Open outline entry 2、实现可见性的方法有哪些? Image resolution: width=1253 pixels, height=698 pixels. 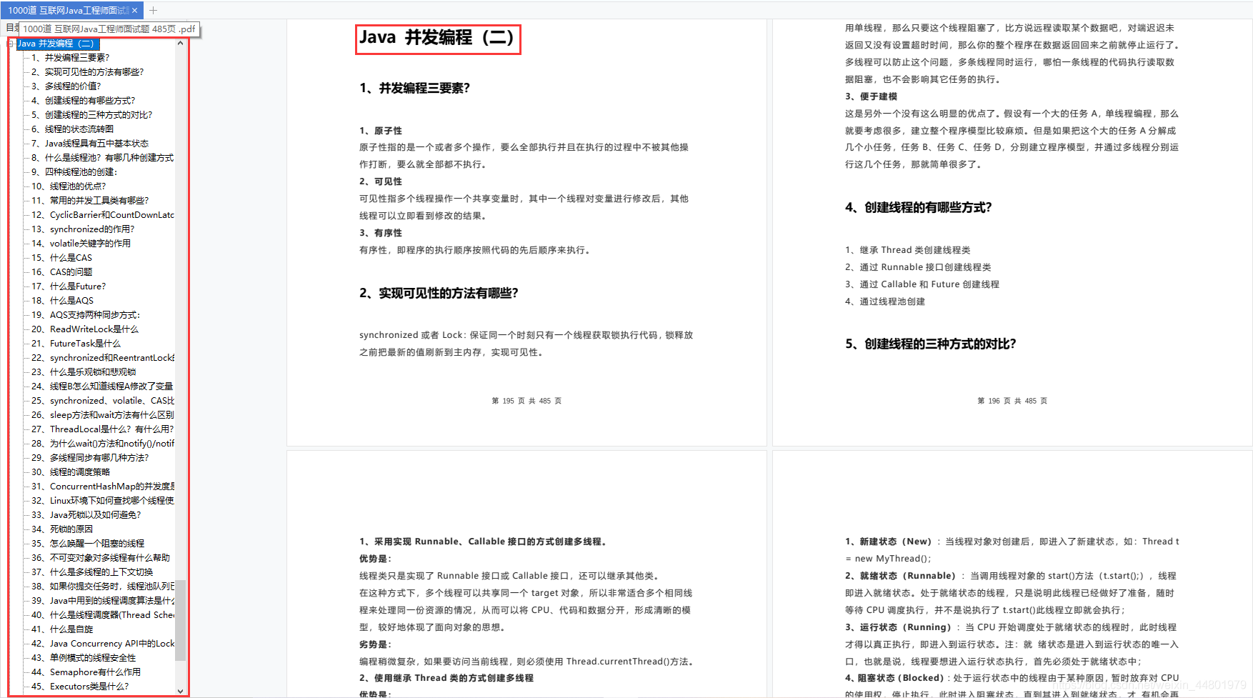87,72
